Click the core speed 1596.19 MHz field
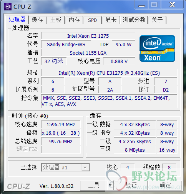Screen dimensions: 186x194 click(x=61, y=124)
